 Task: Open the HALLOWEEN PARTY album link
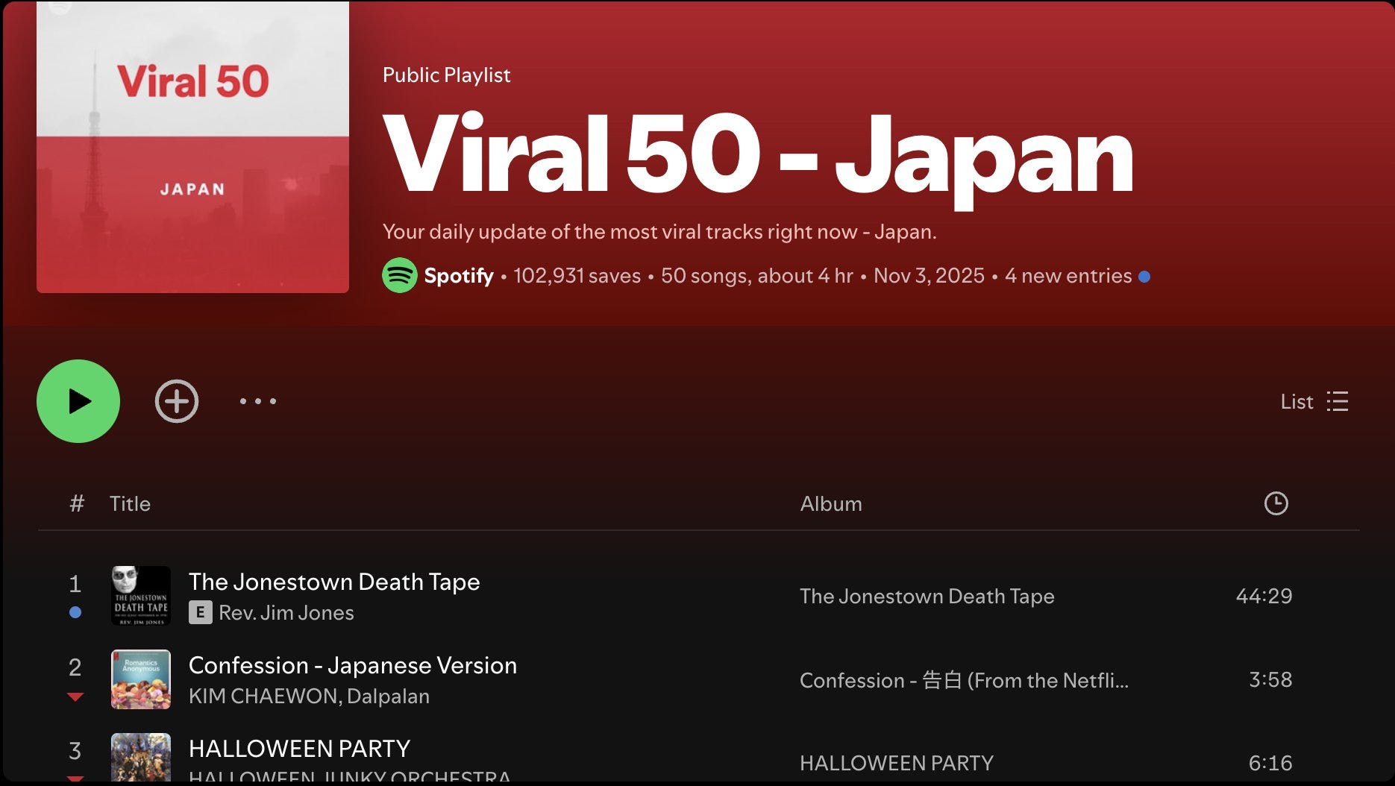[x=897, y=763]
